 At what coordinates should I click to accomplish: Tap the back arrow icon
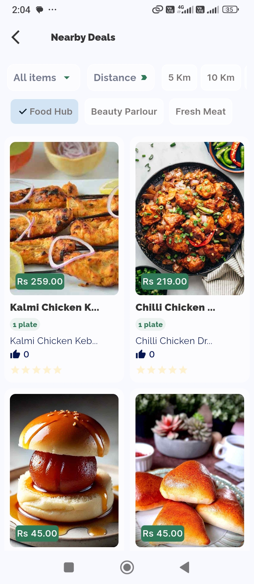(x=16, y=37)
